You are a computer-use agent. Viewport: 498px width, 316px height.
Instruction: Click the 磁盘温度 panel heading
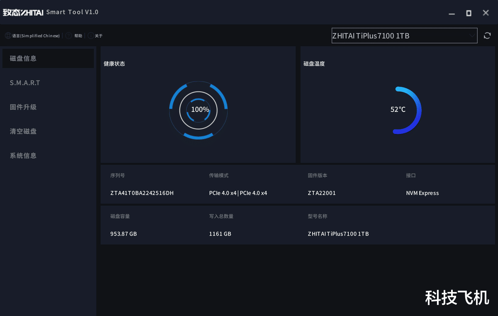[x=314, y=64]
